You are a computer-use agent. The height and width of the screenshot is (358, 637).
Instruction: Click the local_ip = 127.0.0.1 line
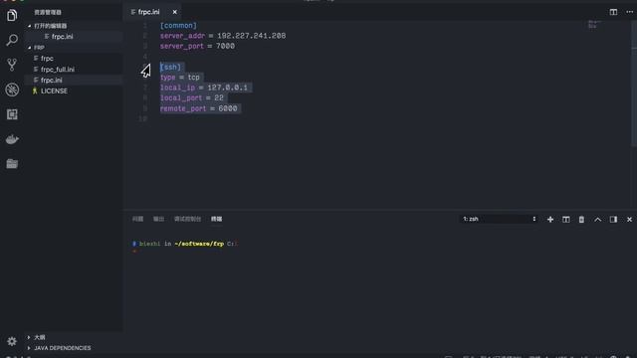(x=204, y=88)
